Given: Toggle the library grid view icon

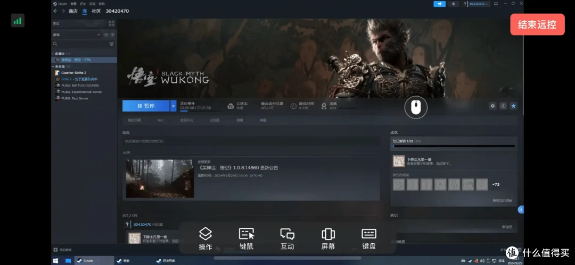Looking at the screenshot, I should tap(111, 23).
